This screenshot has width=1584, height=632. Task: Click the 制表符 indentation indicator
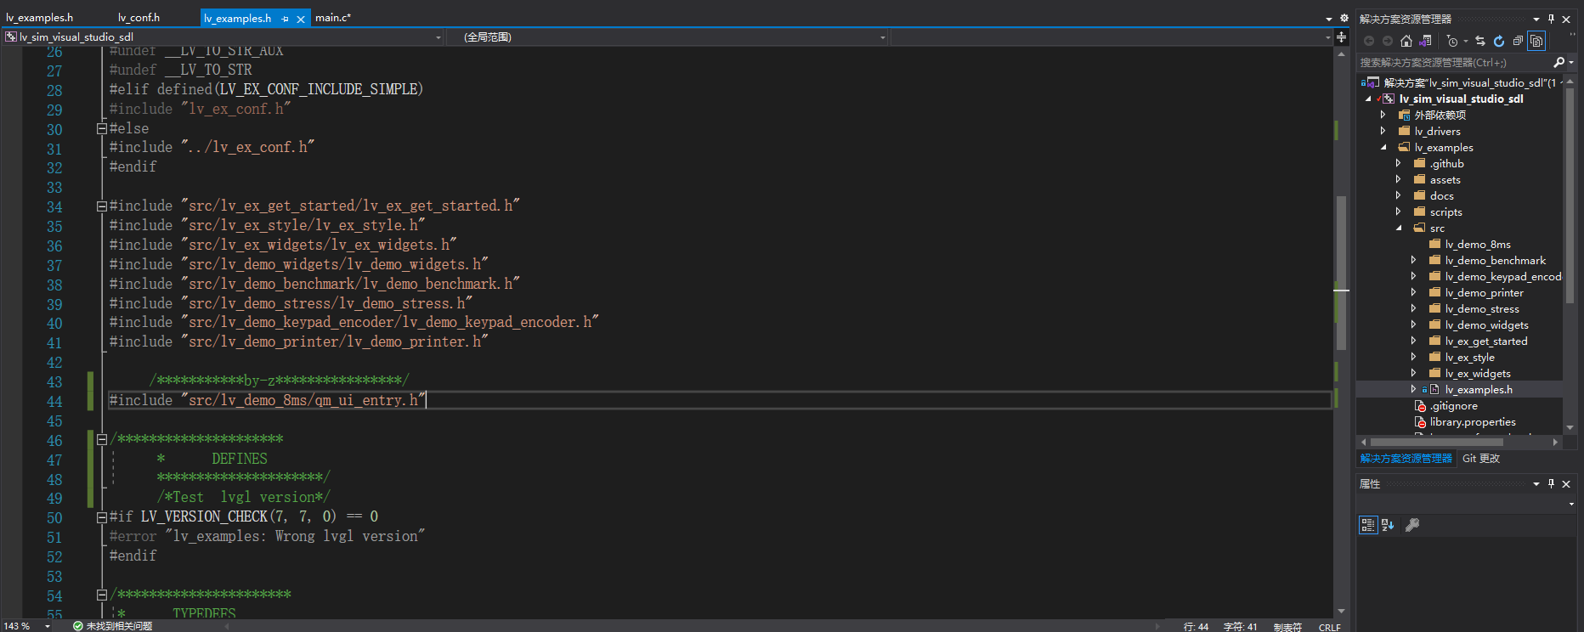pyautogui.click(x=1287, y=627)
